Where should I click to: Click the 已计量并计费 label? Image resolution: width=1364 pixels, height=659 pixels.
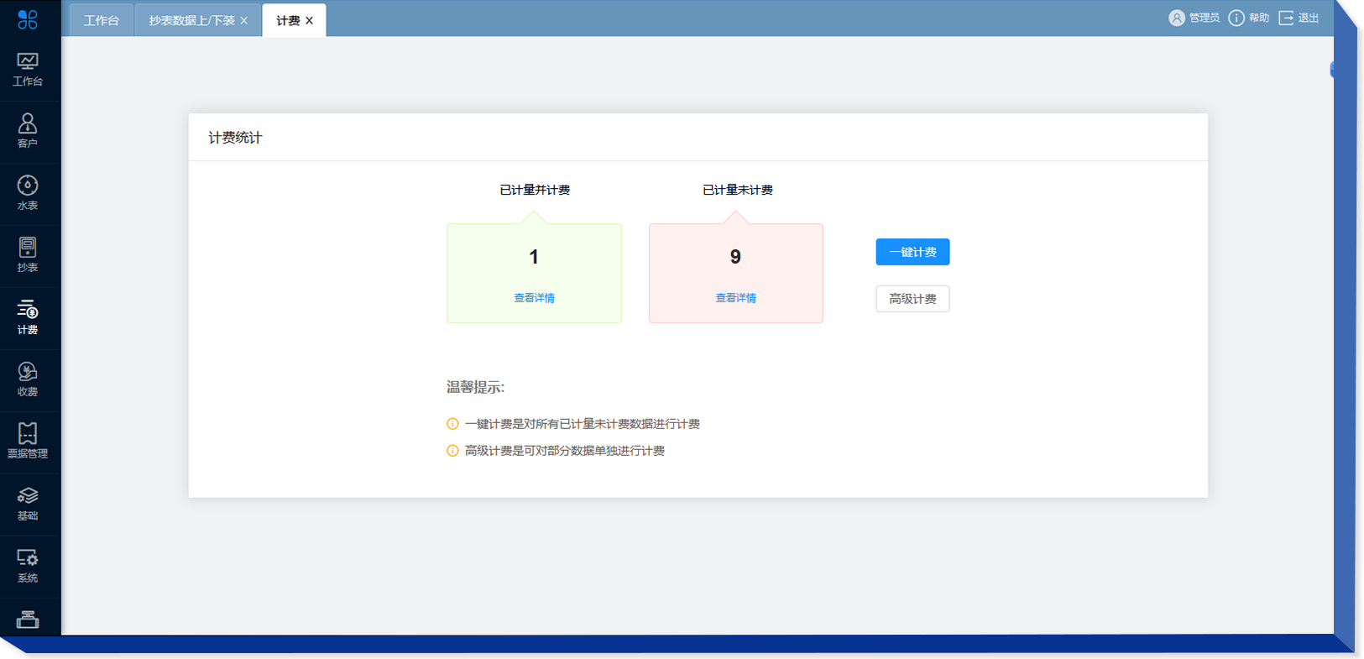click(535, 190)
